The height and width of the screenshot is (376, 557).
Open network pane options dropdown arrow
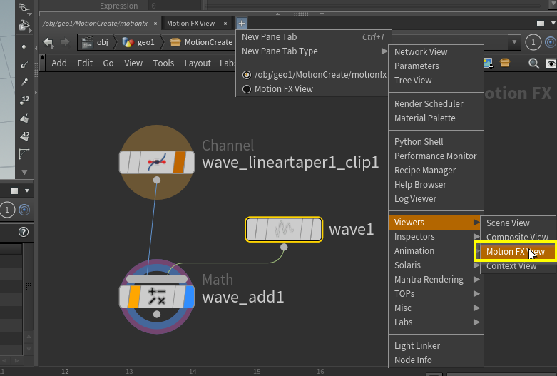pos(553,23)
